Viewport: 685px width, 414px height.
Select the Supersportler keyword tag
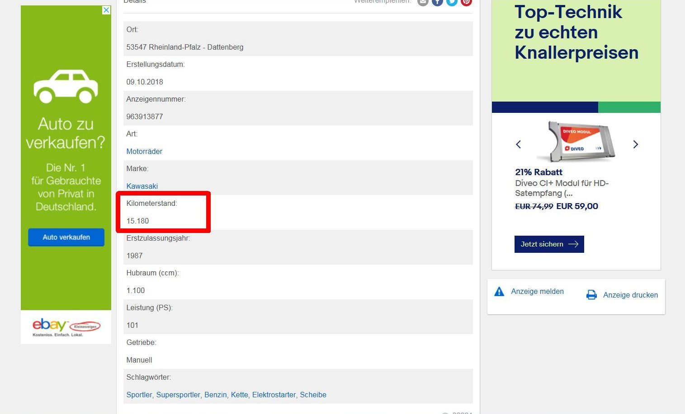[x=178, y=395]
